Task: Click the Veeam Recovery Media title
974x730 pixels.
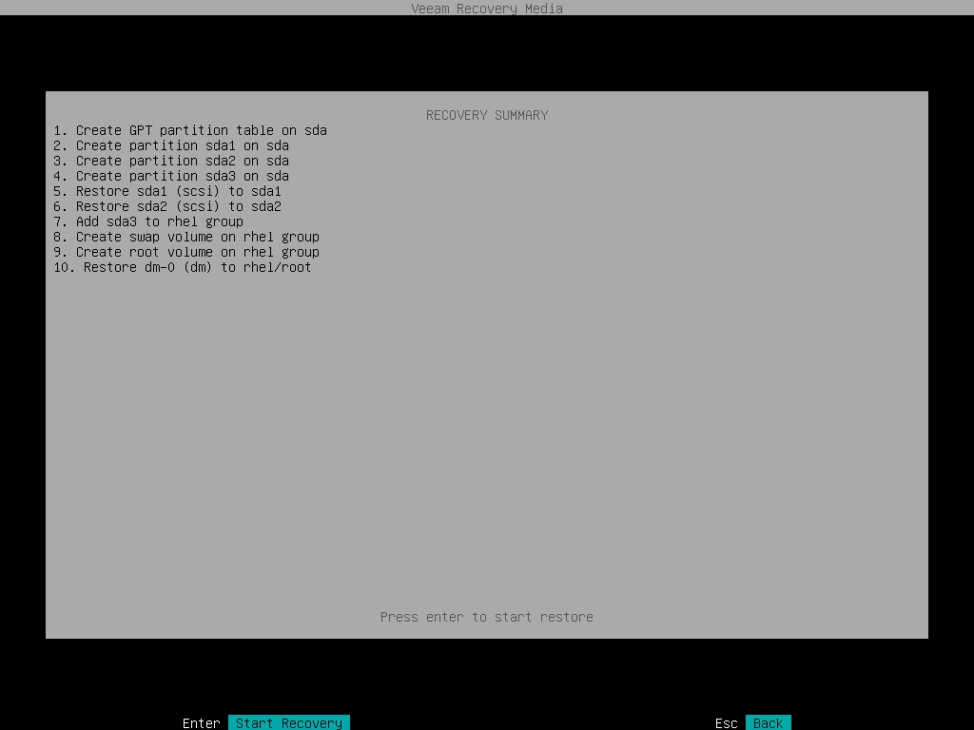Action: pos(487,9)
